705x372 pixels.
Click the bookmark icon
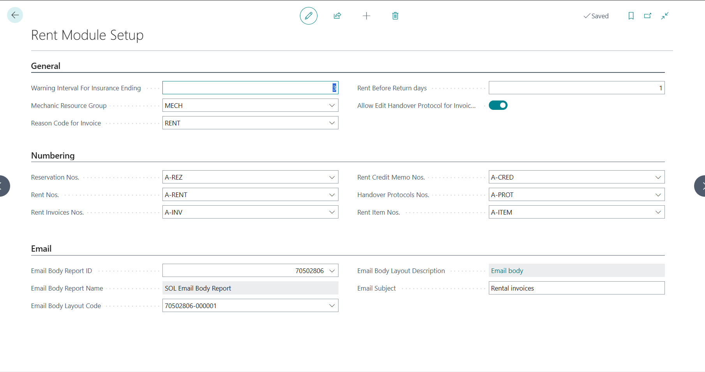pos(631,16)
